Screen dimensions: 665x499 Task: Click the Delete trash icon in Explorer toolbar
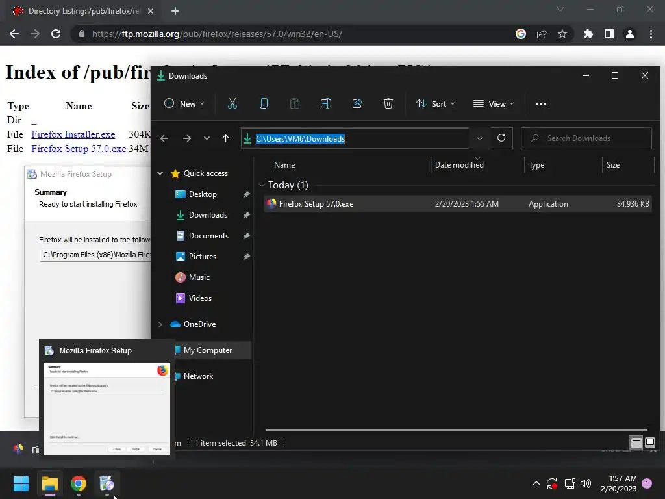tap(388, 103)
